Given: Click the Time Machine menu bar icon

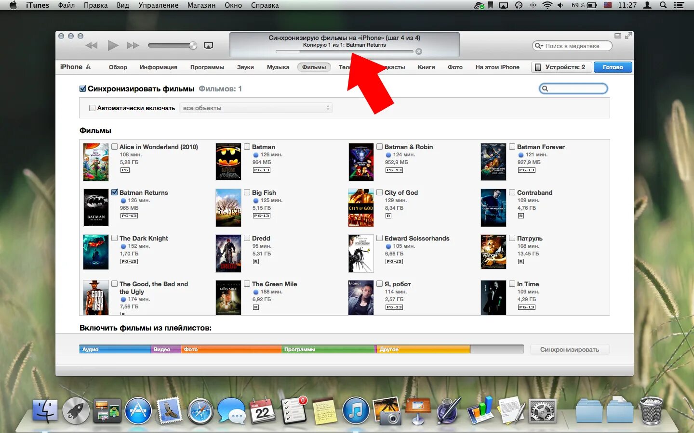Looking at the screenshot, I should (x=519, y=5).
